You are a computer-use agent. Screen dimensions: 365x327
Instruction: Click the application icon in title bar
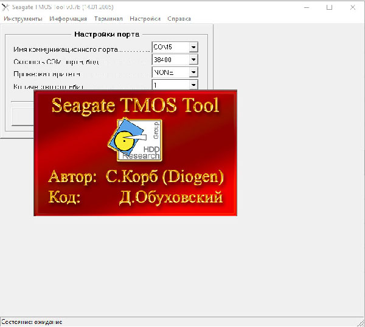5,7
